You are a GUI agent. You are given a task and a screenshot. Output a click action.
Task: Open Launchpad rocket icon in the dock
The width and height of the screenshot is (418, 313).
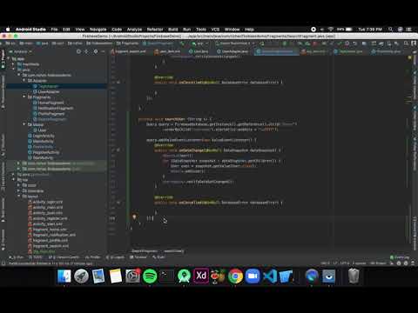[81, 276]
